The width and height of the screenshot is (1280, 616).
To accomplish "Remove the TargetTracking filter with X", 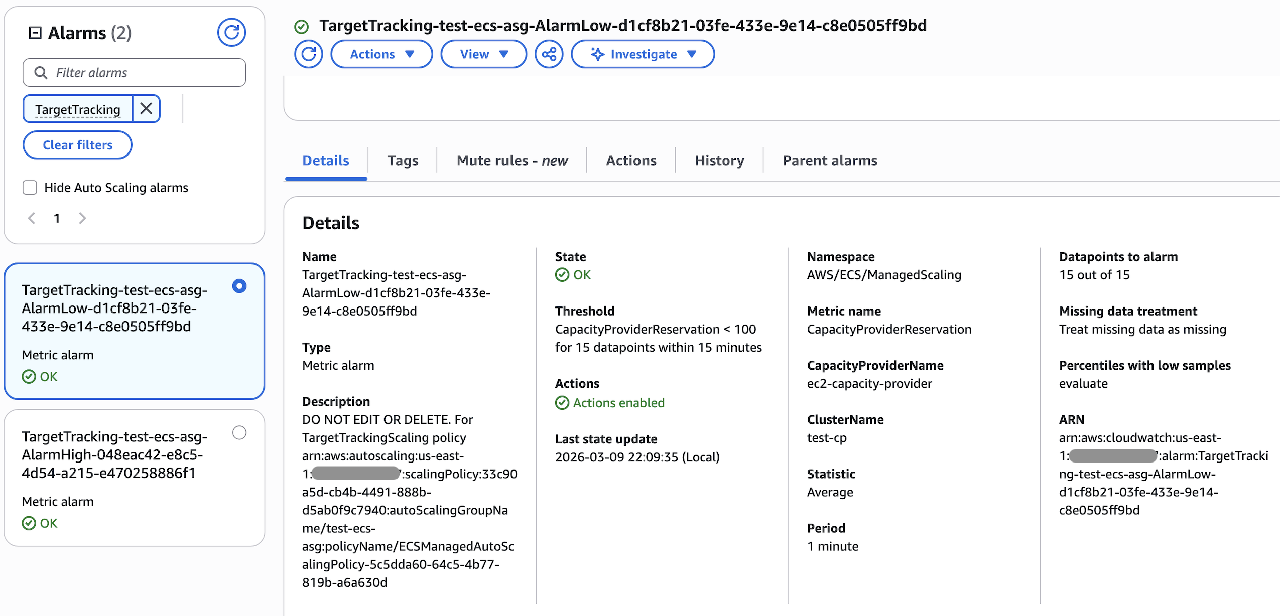I will coord(146,109).
